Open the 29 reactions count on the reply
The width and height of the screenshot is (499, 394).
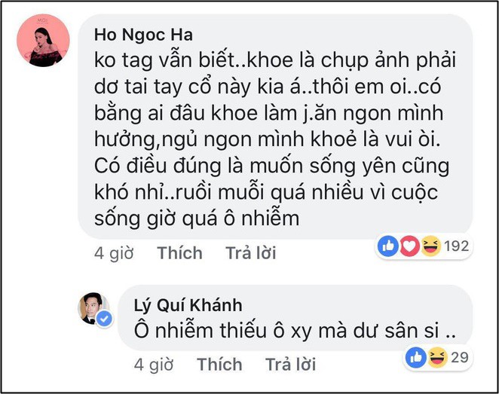[458, 357]
